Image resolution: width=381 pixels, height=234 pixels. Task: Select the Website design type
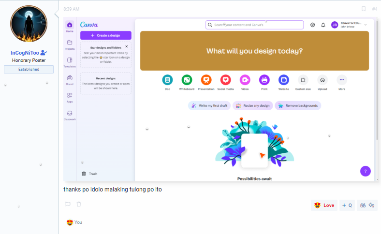tap(283, 82)
